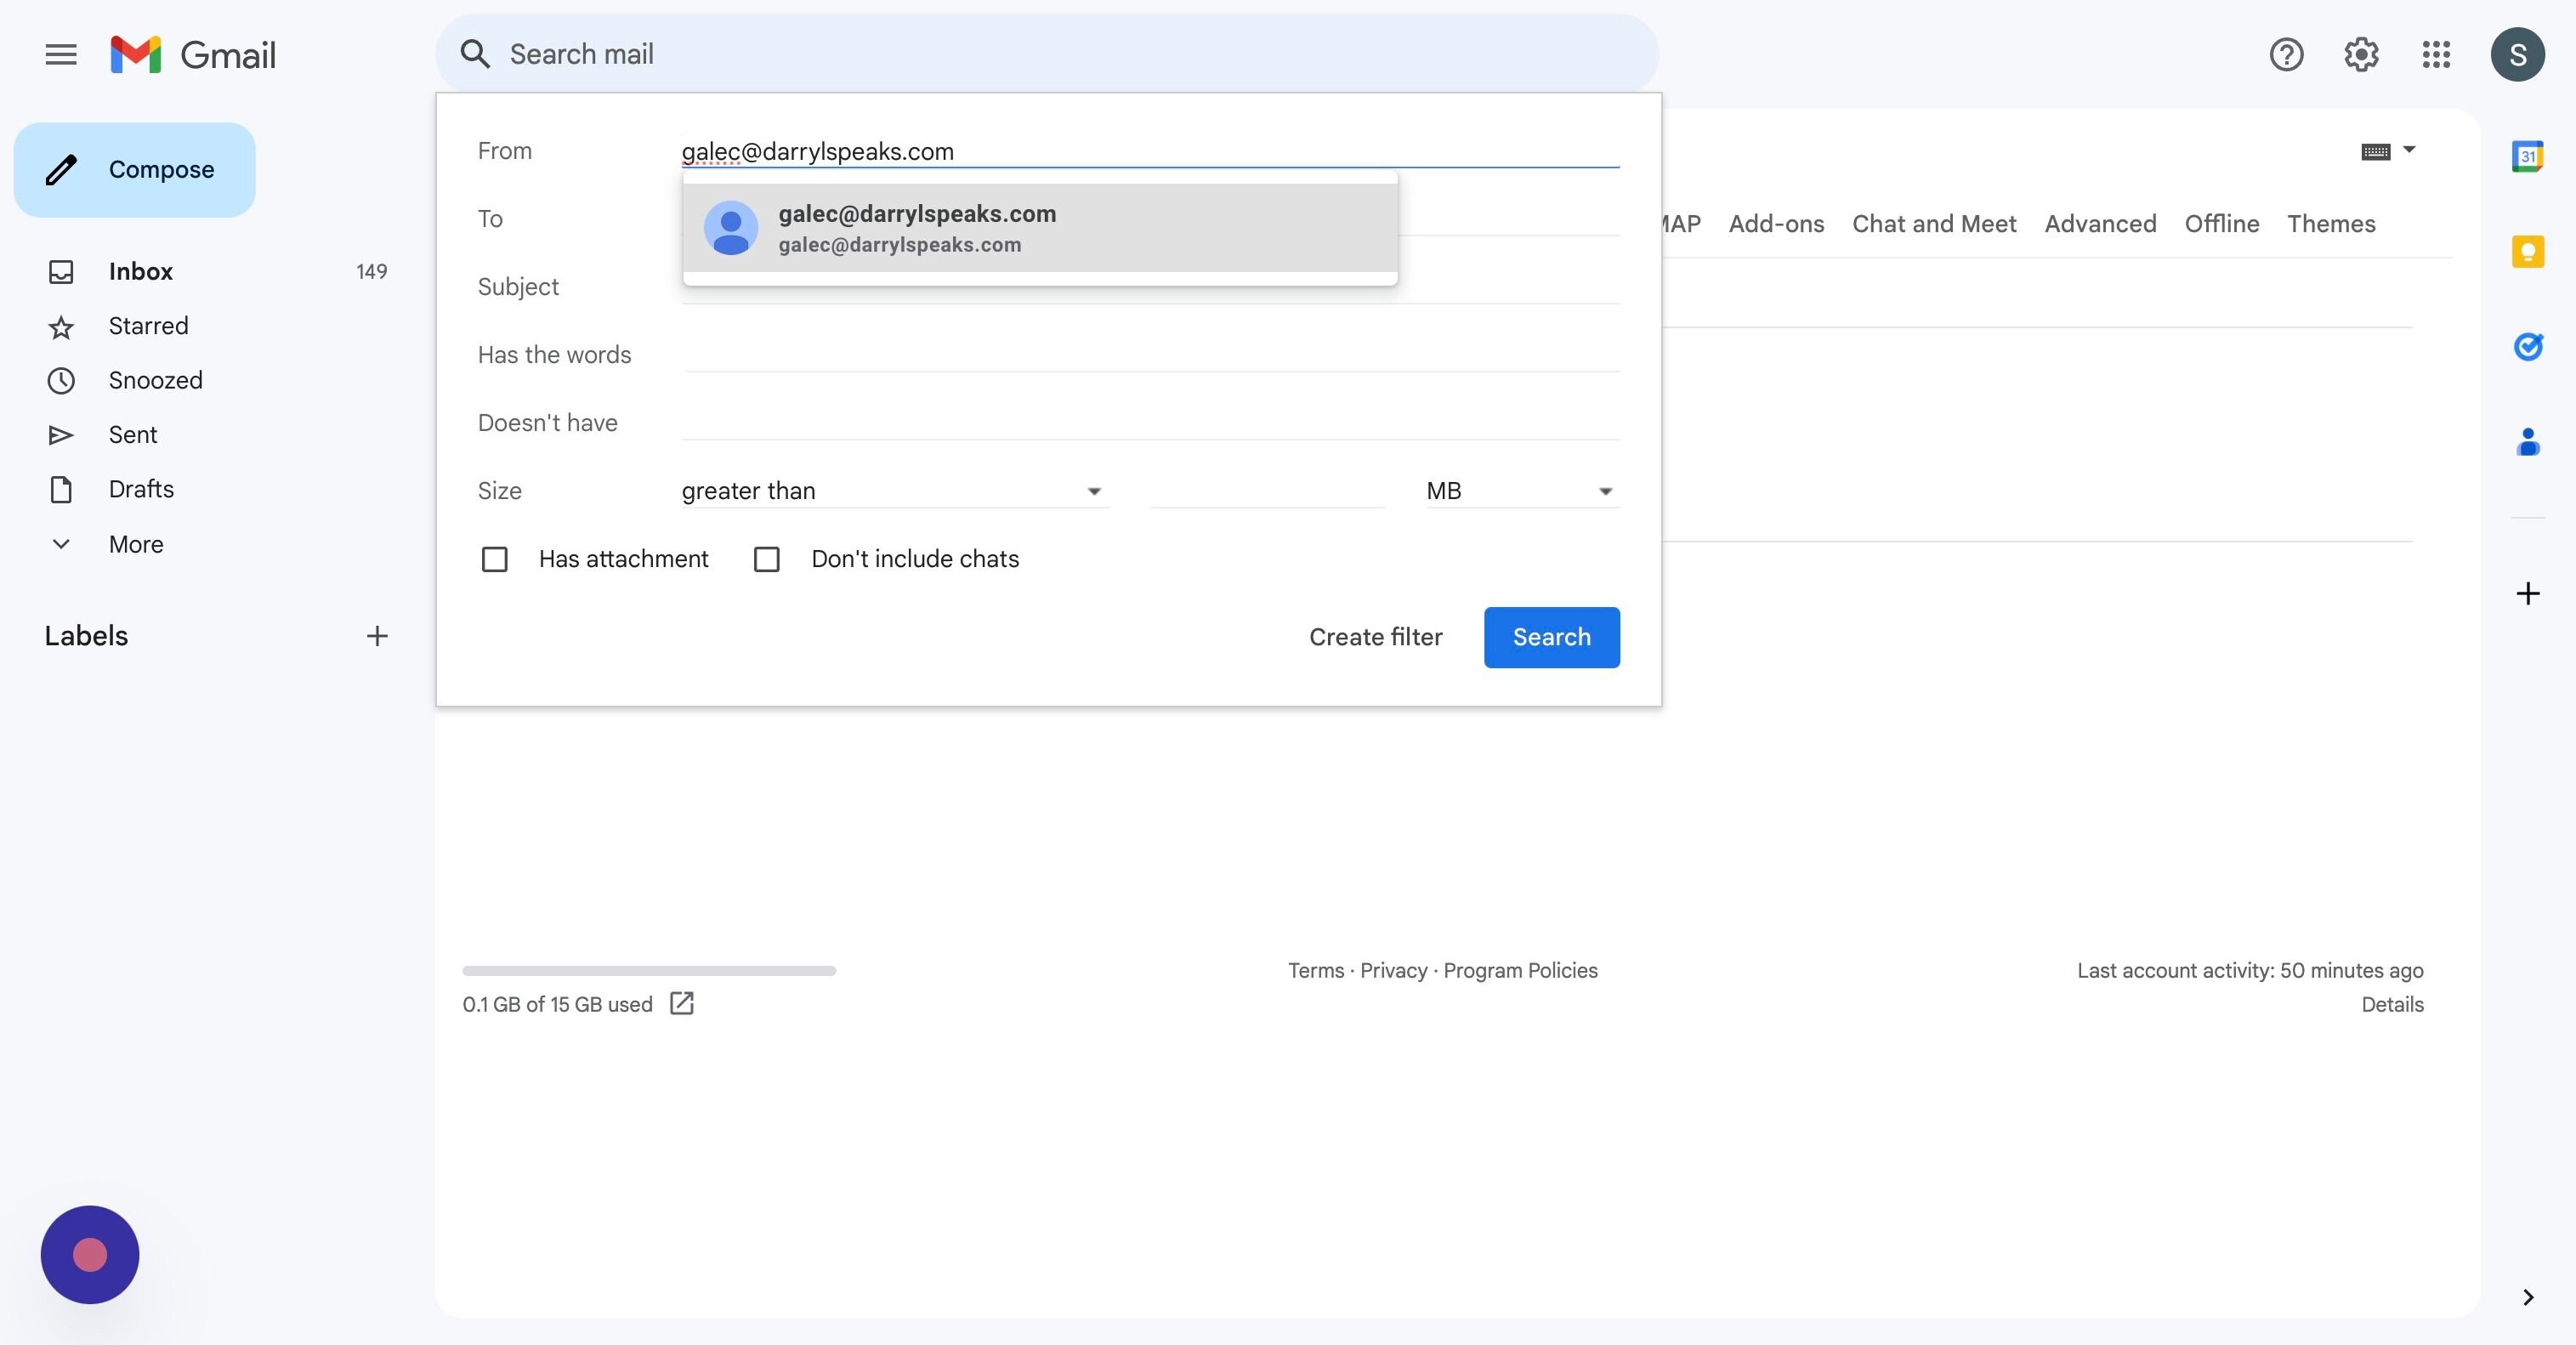Open the Themes settings tab
This screenshot has width=2576, height=1345.
2330,224
